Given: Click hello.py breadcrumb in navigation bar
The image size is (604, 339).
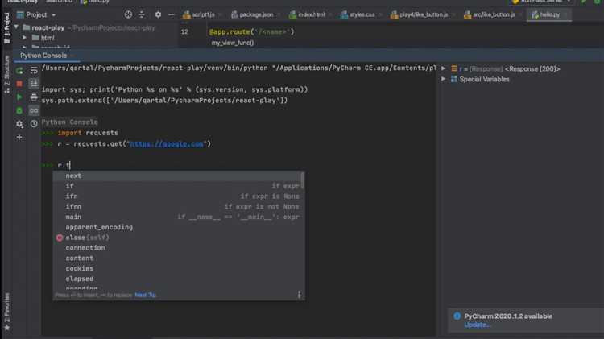Looking at the screenshot, I should click(95, 2).
